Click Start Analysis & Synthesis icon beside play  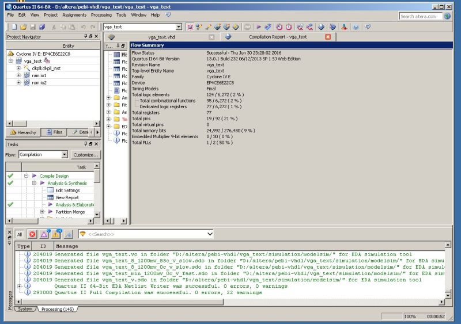(268, 27)
